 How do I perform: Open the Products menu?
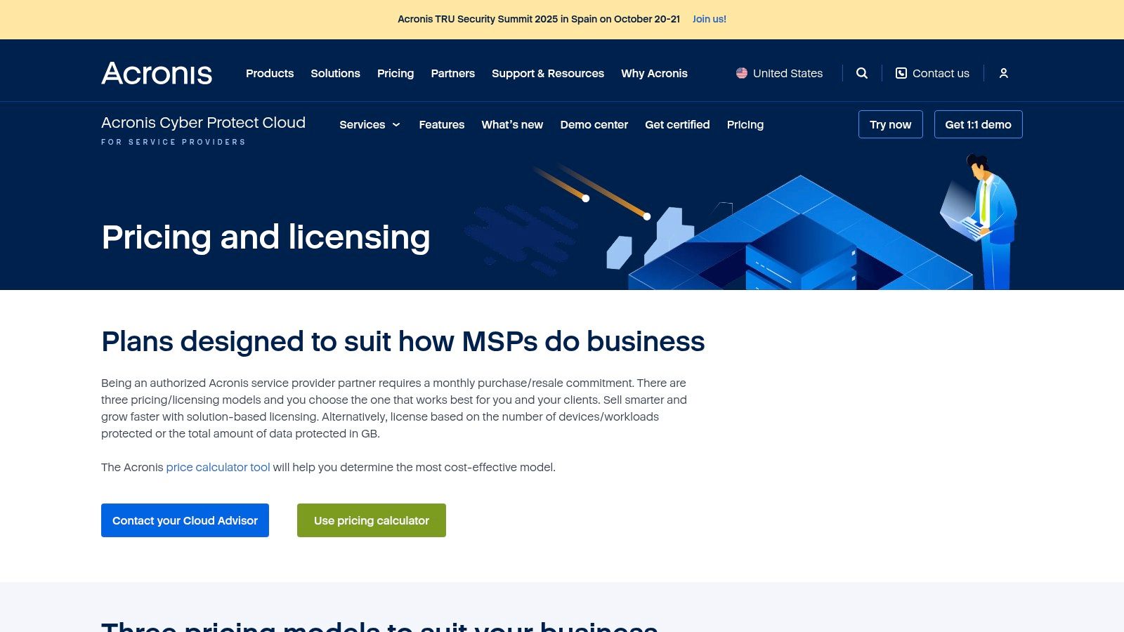tap(270, 73)
